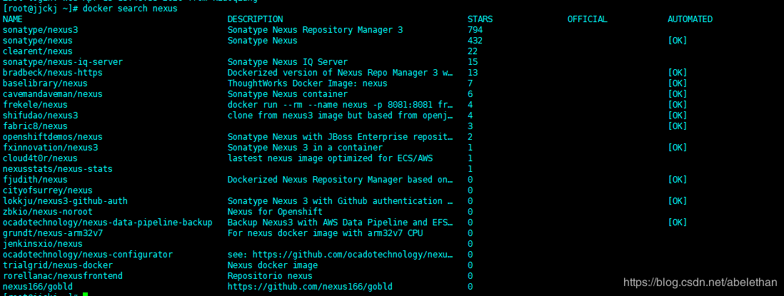Click the 794 star count
This screenshot has height=296, width=784.
pos(475,30)
